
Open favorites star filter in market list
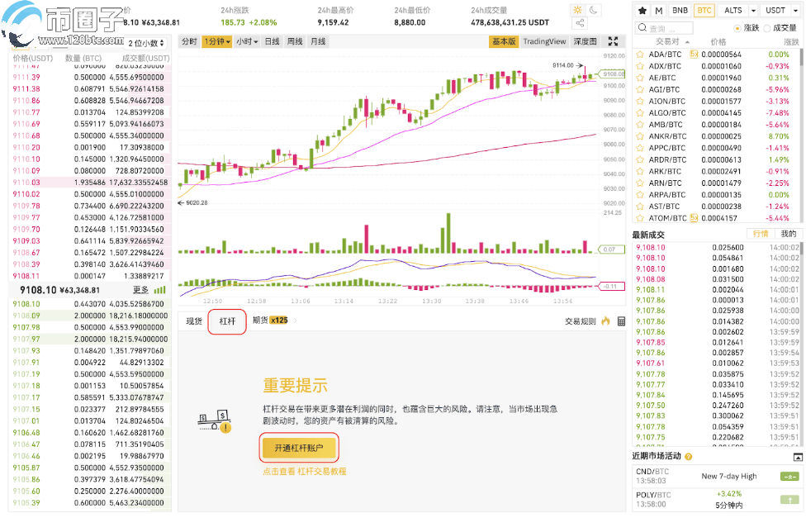[x=642, y=11]
